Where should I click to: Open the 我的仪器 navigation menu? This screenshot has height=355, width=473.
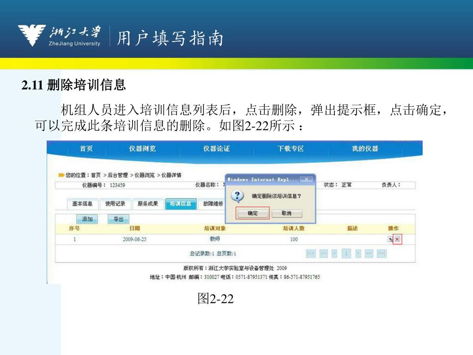coord(365,148)
